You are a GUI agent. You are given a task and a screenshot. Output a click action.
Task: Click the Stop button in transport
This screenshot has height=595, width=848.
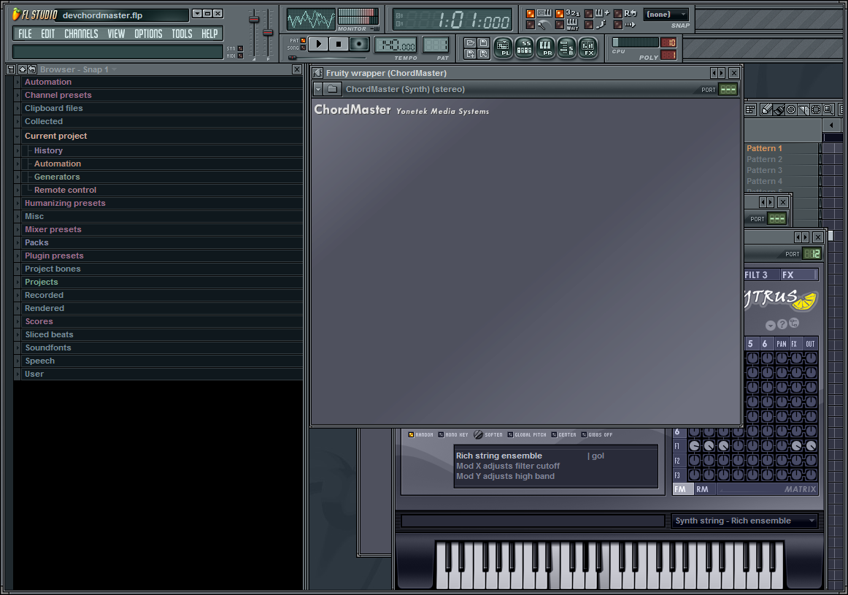point(338,44)
